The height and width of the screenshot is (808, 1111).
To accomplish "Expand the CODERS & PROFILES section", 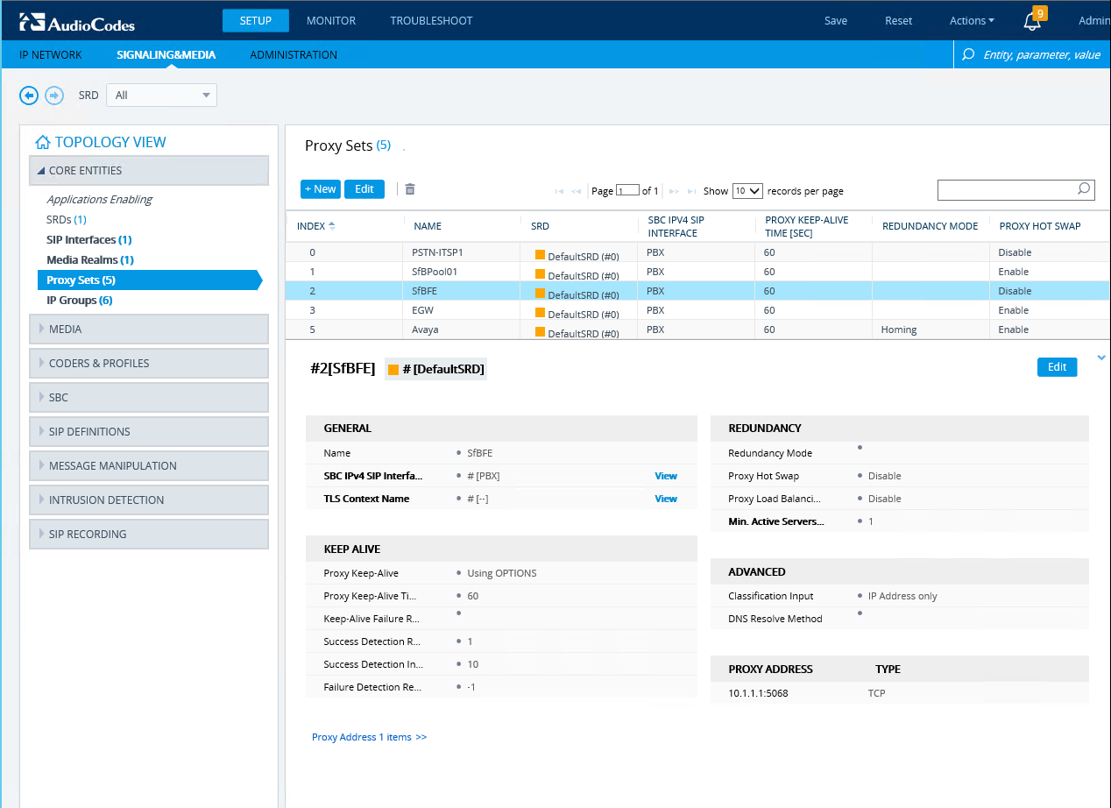I will click(x=149, y=363).
